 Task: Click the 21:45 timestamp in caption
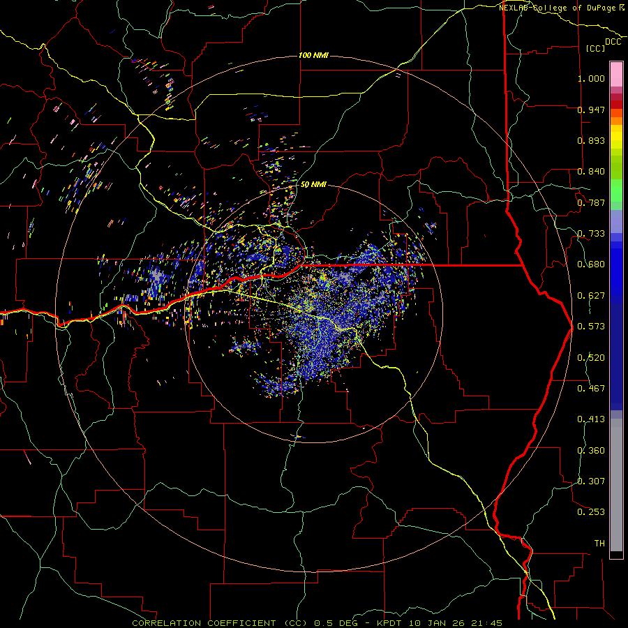click(486, 623)
